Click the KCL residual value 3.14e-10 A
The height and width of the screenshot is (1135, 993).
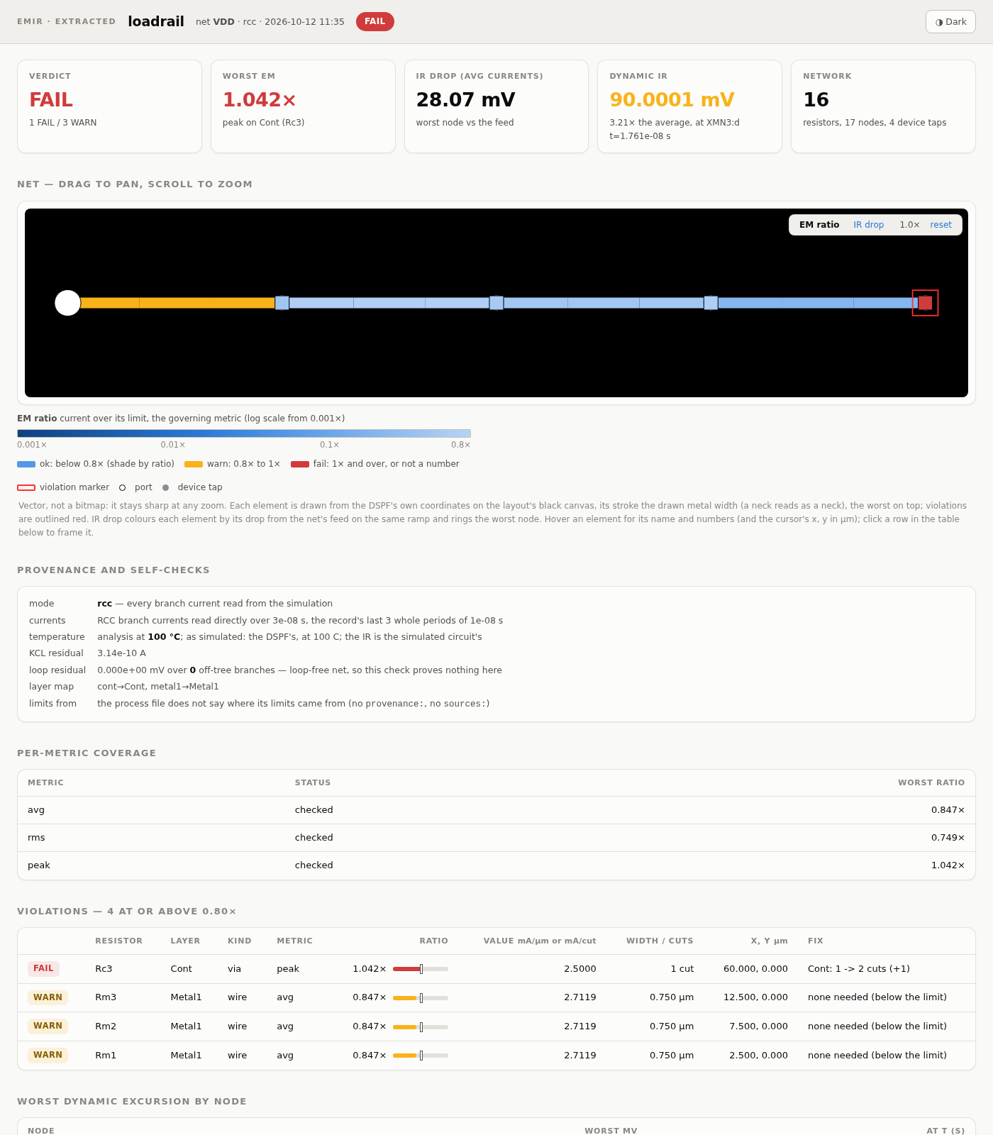click(121, 653)
